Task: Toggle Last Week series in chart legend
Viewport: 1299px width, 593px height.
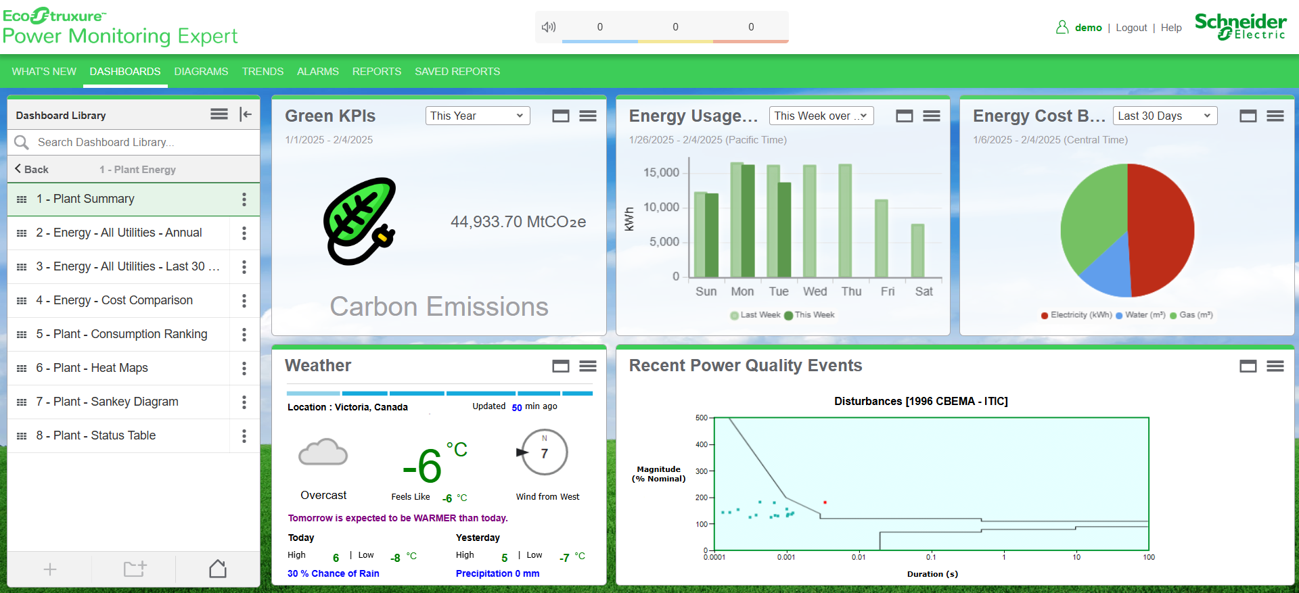Action: point(755,315)
